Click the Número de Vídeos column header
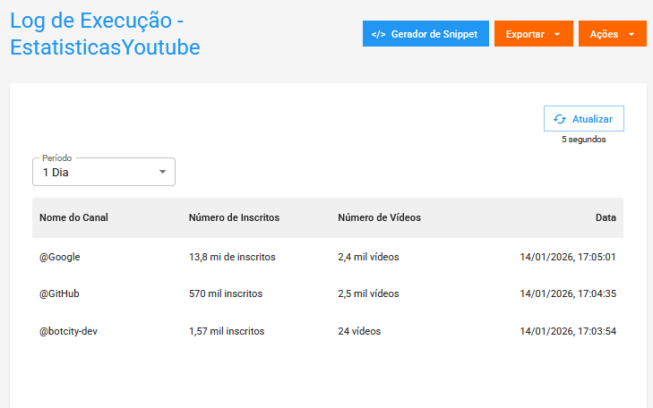This screenshot has height=408, width=653. point(379,217)
